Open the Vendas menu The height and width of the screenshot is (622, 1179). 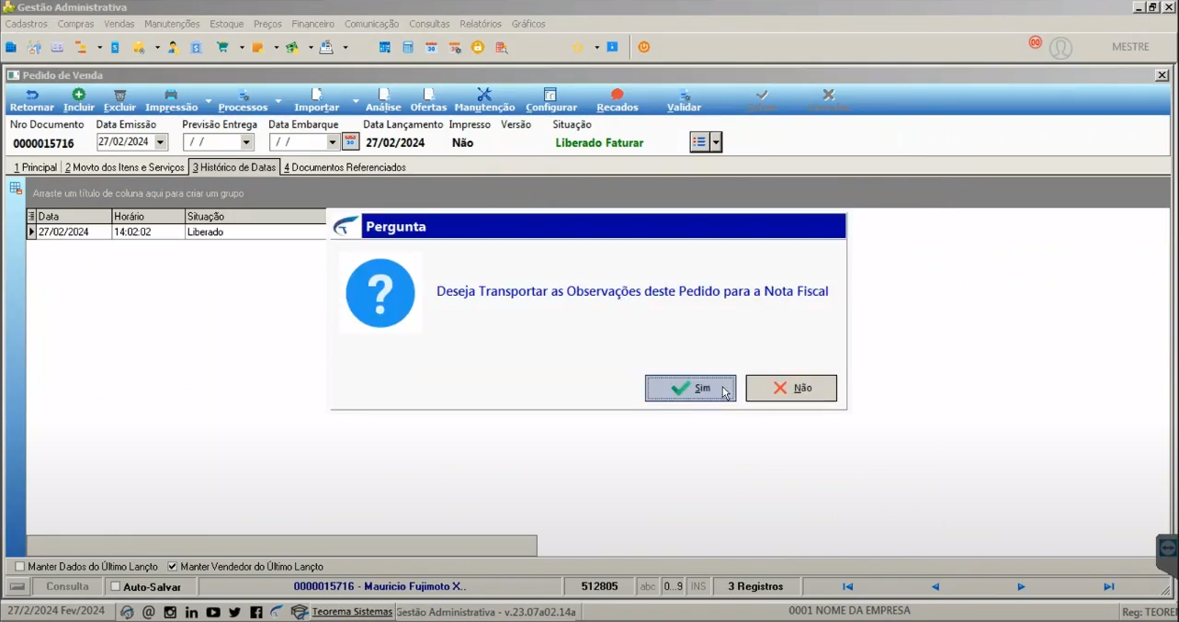point(119,24)
